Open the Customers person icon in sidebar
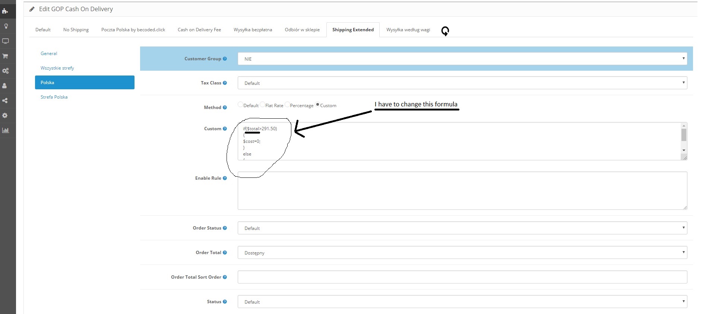This screenshot has height=314, width=715. pos(5,86)
